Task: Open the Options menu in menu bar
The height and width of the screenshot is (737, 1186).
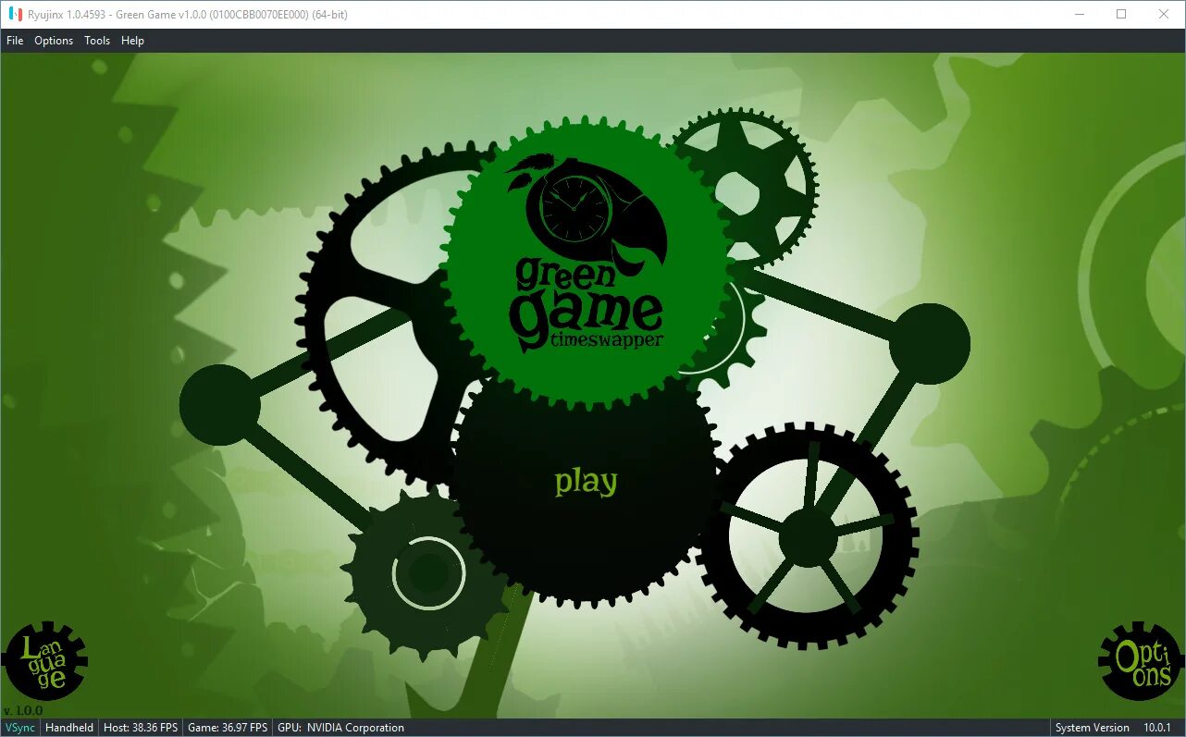Action: (54, 41)
